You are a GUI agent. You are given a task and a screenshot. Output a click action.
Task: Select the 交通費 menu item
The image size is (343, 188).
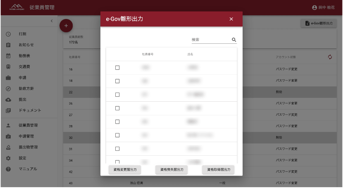pos(24,67)
